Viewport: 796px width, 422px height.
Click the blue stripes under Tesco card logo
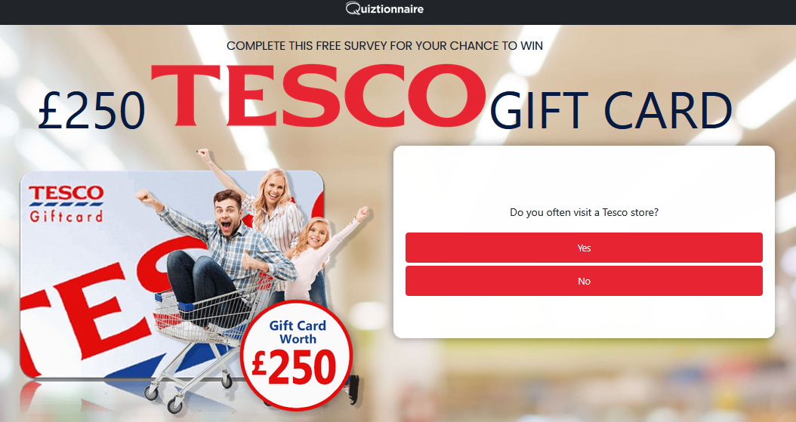coord(66,205)
